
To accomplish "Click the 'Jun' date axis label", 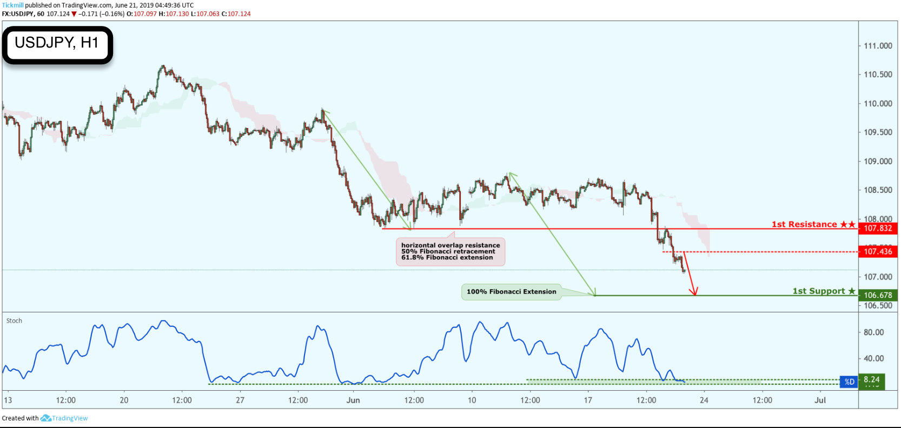I will 353,400.
